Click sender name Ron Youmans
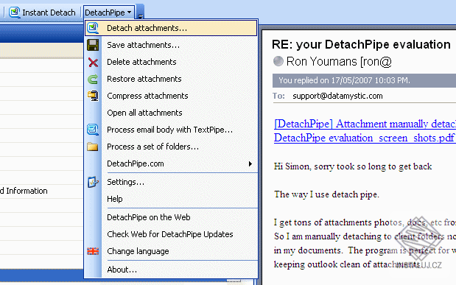Image resolution: width=456 pixels, height=285 pixels. pos(321,61)
